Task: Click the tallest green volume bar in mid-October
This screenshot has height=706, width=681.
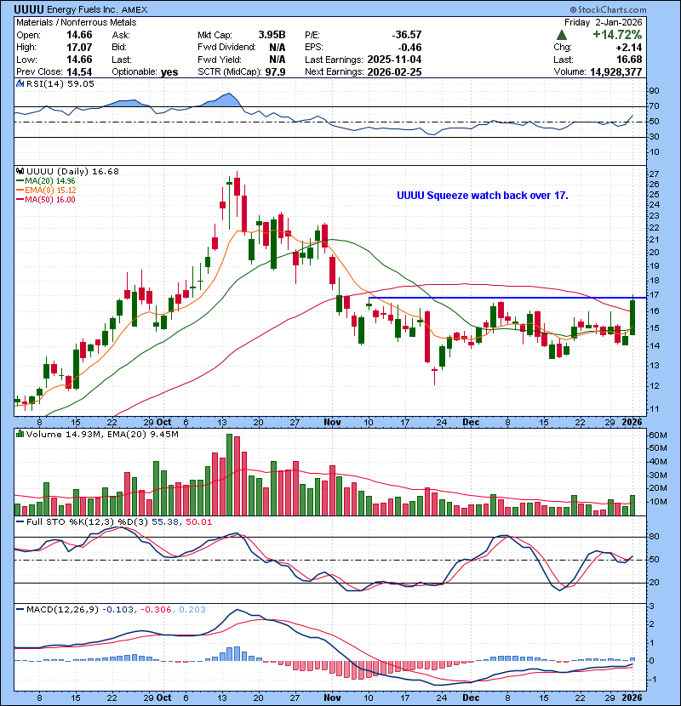Action: [229, 475]
